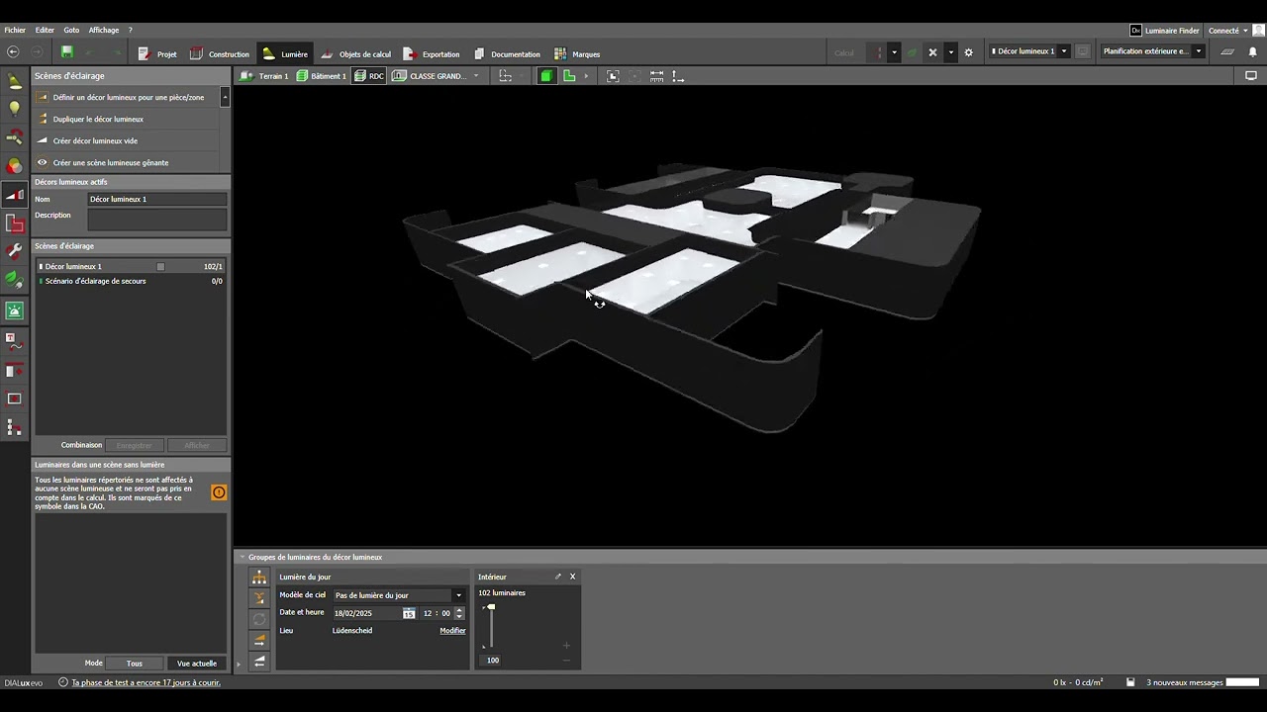Open the calculation options dropdown next to Calcul
This screenshot has width=1267, height=712.
point(894,52)
